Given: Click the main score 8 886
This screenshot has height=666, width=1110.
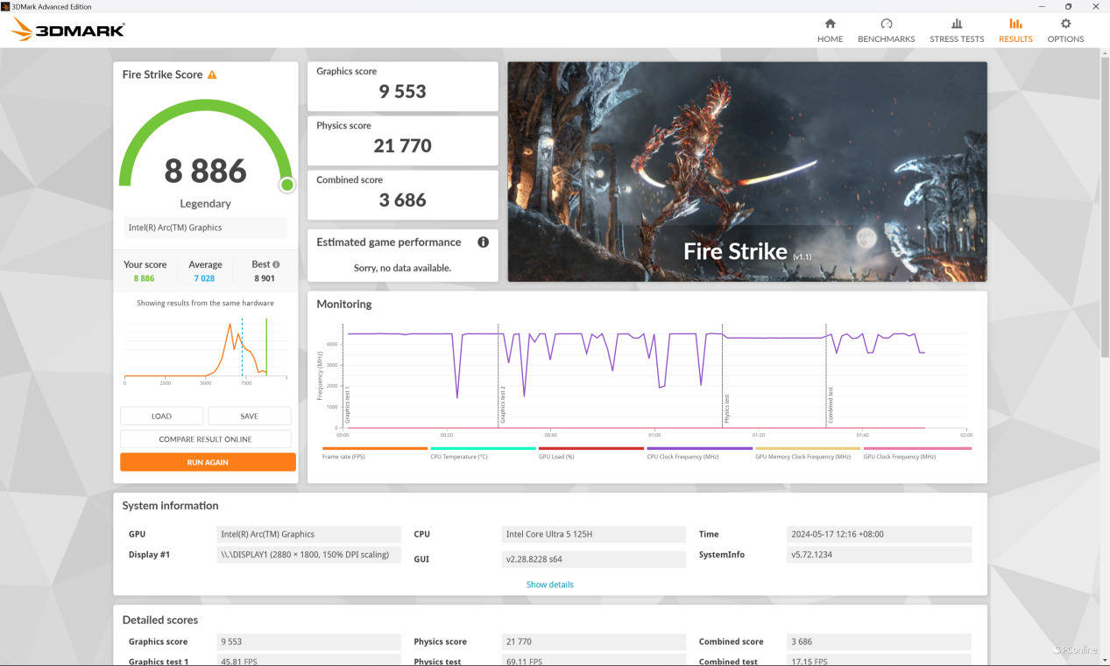Looking at the screenshot, I should 206,171.
